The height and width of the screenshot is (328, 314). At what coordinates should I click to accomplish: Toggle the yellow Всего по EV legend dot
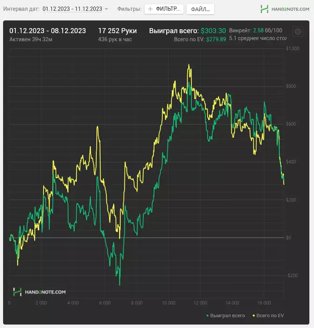254,315
